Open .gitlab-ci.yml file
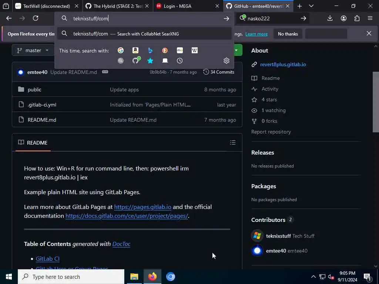Viewport: 379px width, 284px height. tap(42, 105)
